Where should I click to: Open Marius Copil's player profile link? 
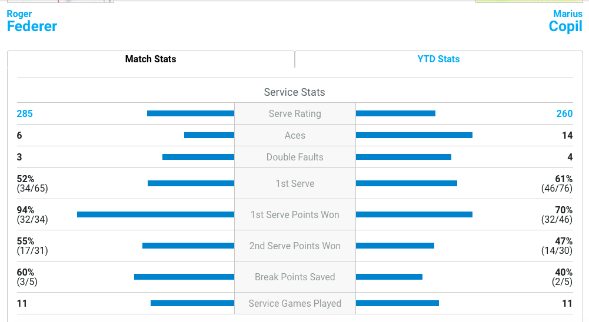[x=565, y=21]
